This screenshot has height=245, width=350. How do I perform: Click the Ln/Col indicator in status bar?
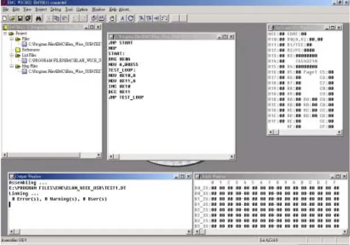[x=269, y=240]
